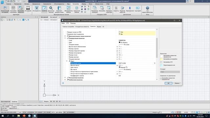Open the text style ГОСТ 2.304 dropdown
Viewport: 210px width, 118px height.
tap(155, 63)
